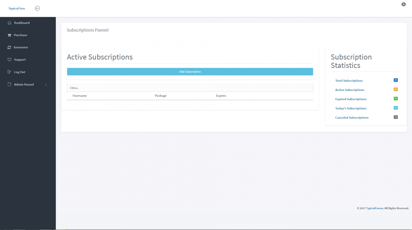
Task: Focus the Filter input field
Action: click(190, 88)
